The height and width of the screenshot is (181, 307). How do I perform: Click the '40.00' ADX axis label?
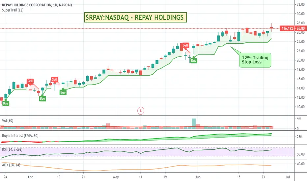(x=300, y=164)
